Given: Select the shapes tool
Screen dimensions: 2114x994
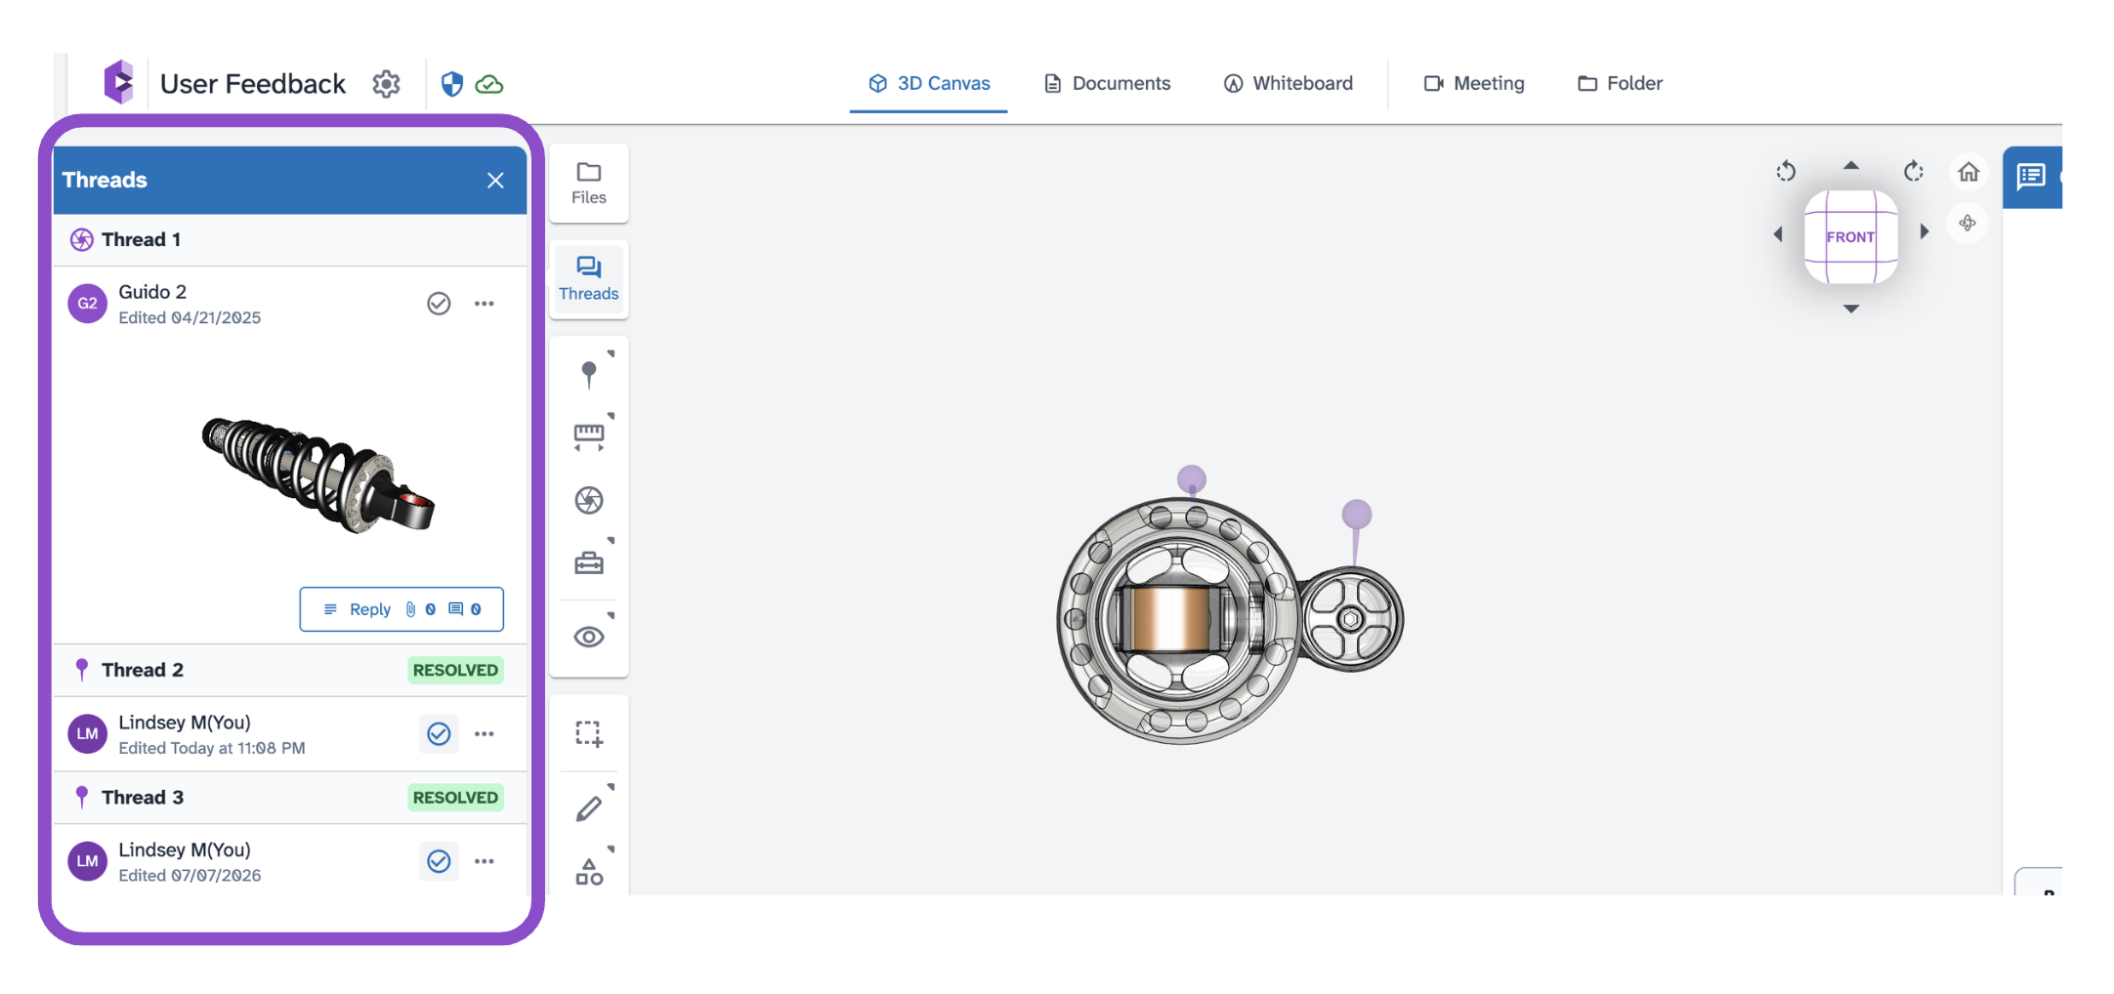Looking at the screenshot, I should pos(589,871).
